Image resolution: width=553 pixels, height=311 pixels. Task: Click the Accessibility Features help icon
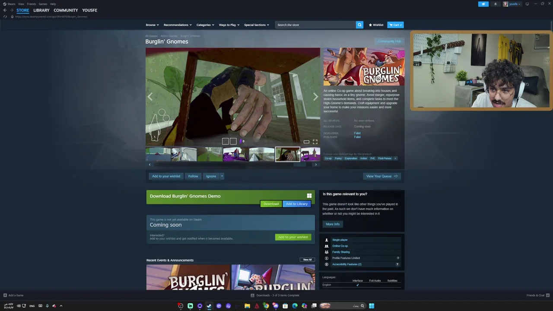[397, 264]
